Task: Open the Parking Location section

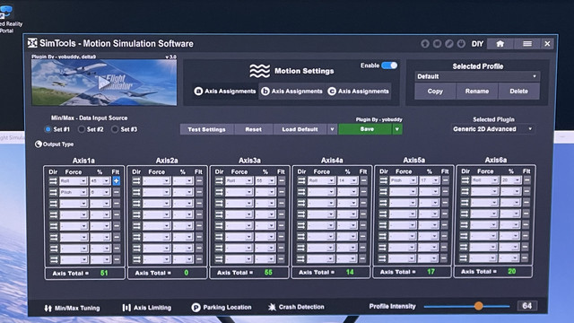Action: click(x=222, y=307)
